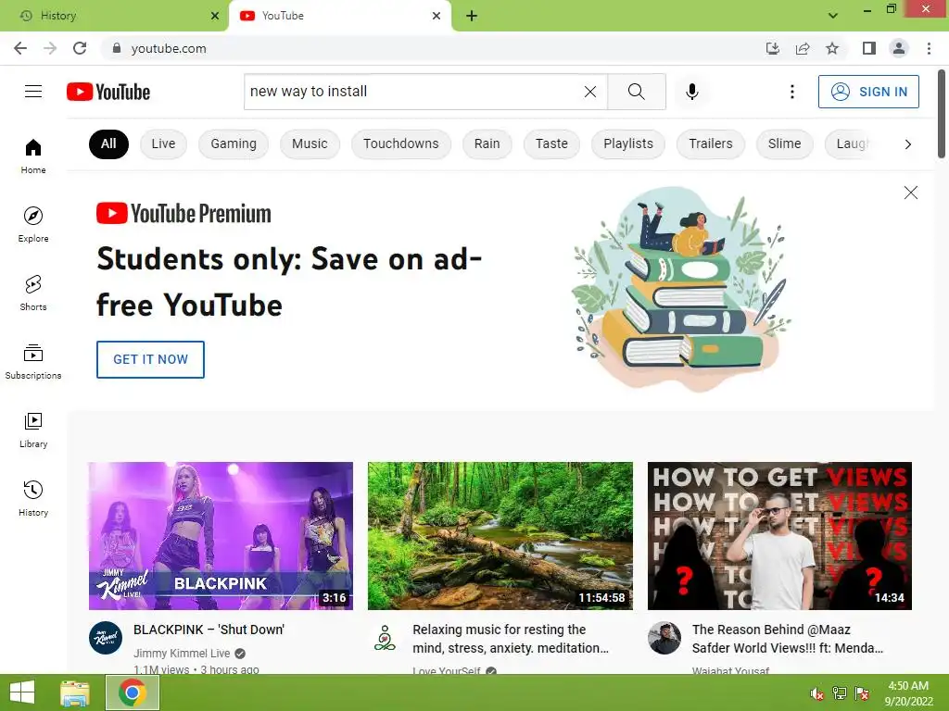Click Love YourSelf channel avatar
This screenshot has height=711, width=949.
click(x=385, y=638)
